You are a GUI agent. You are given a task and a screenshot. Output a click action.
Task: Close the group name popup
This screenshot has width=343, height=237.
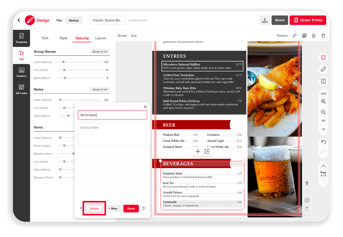[145, 107]
